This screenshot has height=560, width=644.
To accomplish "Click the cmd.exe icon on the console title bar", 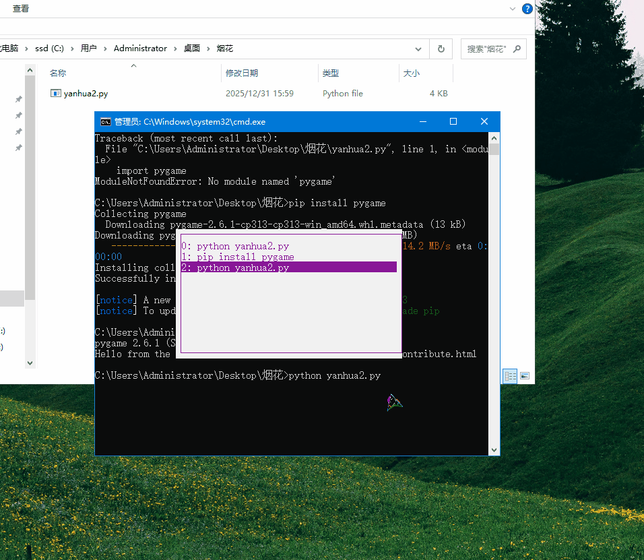I will (104, 121).
